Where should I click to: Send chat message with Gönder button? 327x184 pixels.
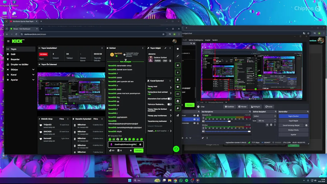pyautogui.click(x=138, y=151)
